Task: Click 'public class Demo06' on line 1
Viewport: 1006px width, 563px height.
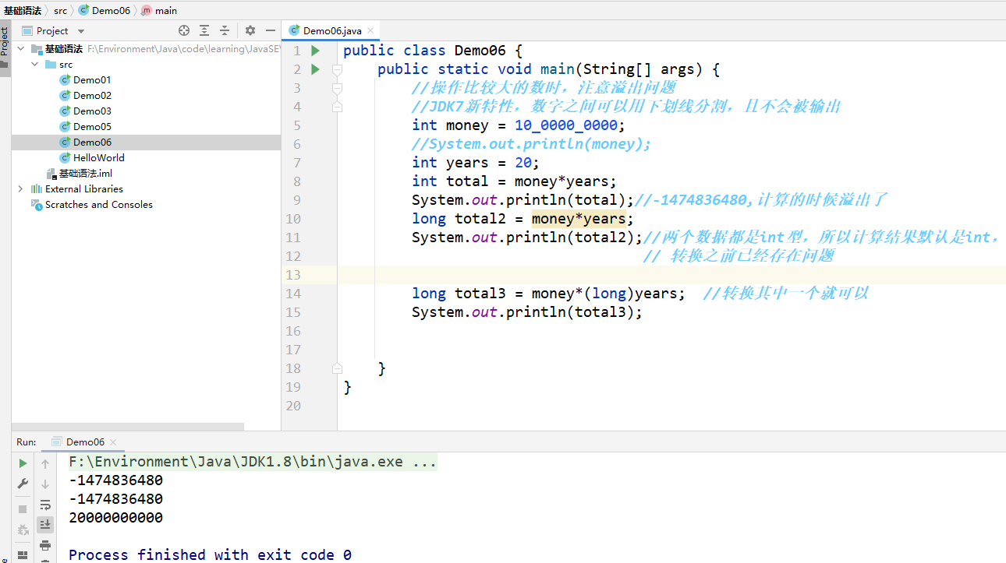Action: 425,51
